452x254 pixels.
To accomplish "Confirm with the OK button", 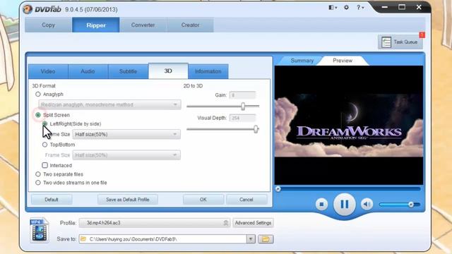I will pos(203,200).
